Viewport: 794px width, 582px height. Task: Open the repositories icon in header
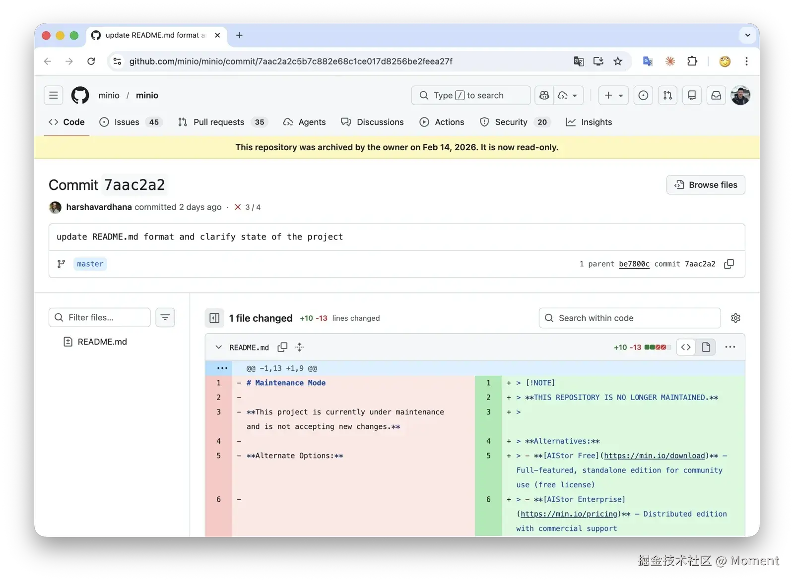coord(692,95)
